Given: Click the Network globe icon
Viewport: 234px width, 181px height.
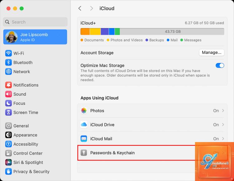Looking at the screenshot, I should [8, 72].
